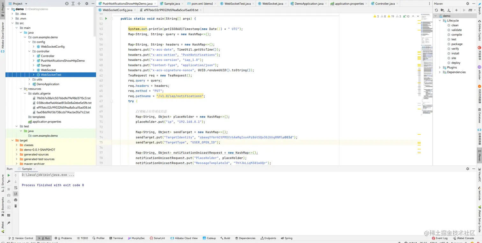The width and height of the screenshot is (482, 243).
Task: Minimize the Maven panel
Action: click(473, 3)
